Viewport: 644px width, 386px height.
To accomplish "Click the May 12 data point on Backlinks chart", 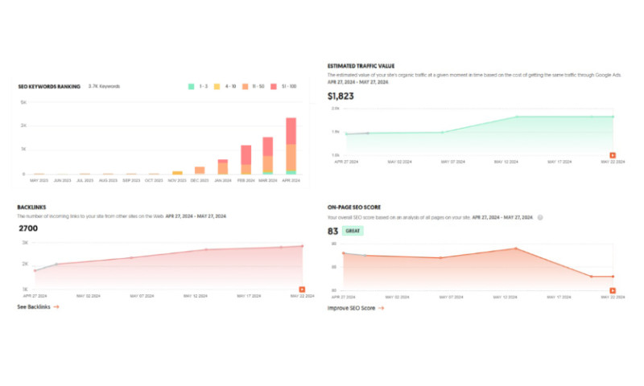I will (206, 249).
